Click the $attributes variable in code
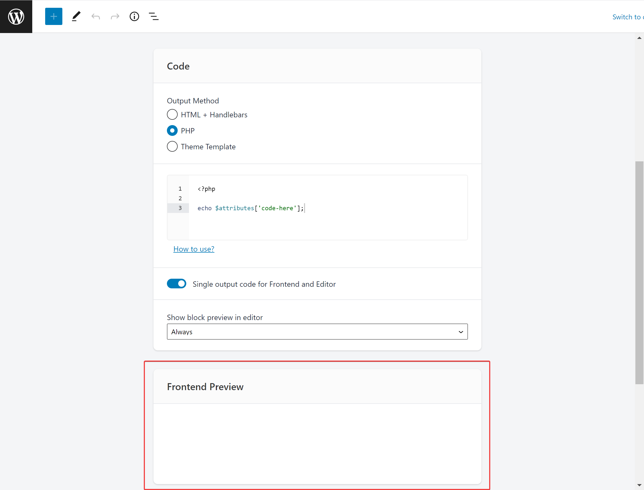The width and height of the screenshot is (644, 490). [235, 208]
